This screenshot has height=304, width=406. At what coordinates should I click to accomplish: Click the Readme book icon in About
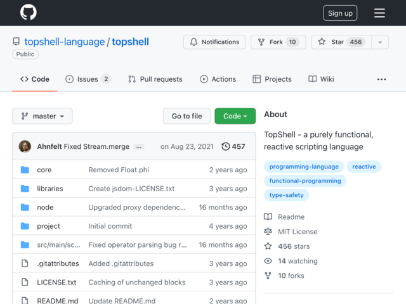(268, 217)
